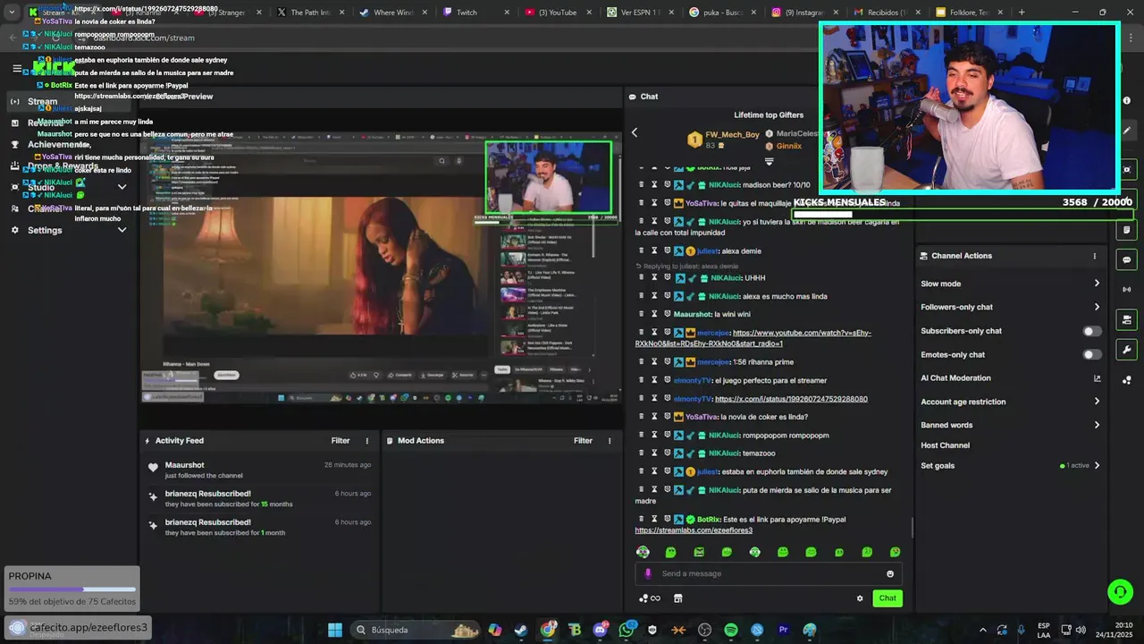The image size is (1144, 644).
Task: Open the emoji picker in message box
Action: [x=890, y=573]
